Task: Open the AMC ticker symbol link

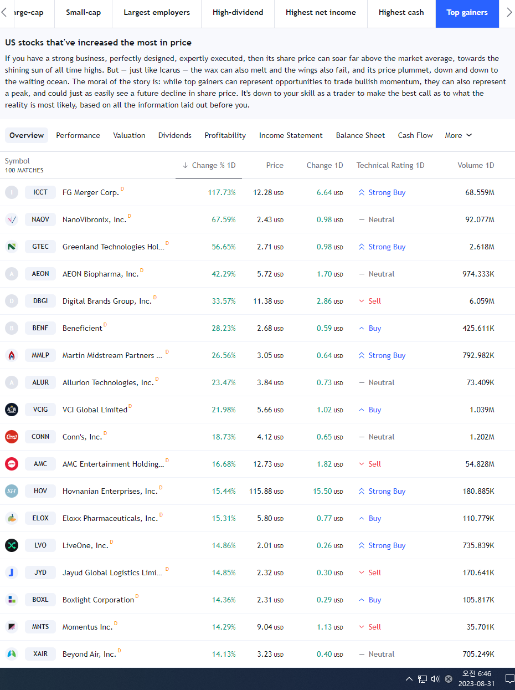Action: [40, 464]
